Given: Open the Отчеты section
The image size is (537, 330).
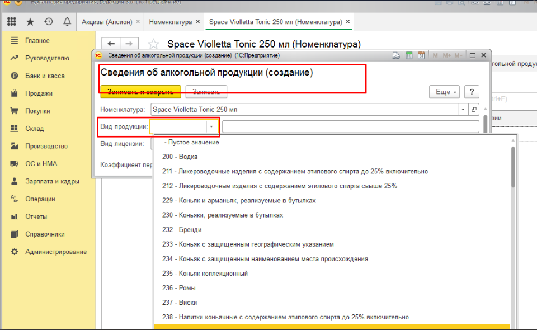Looking at the screenshot, I should pos(36,216).
